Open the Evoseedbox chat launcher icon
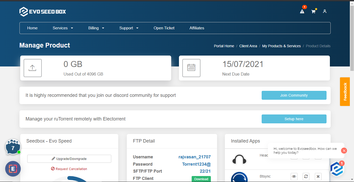Viewport: 354px width, 182px height. tap(336, 169)
